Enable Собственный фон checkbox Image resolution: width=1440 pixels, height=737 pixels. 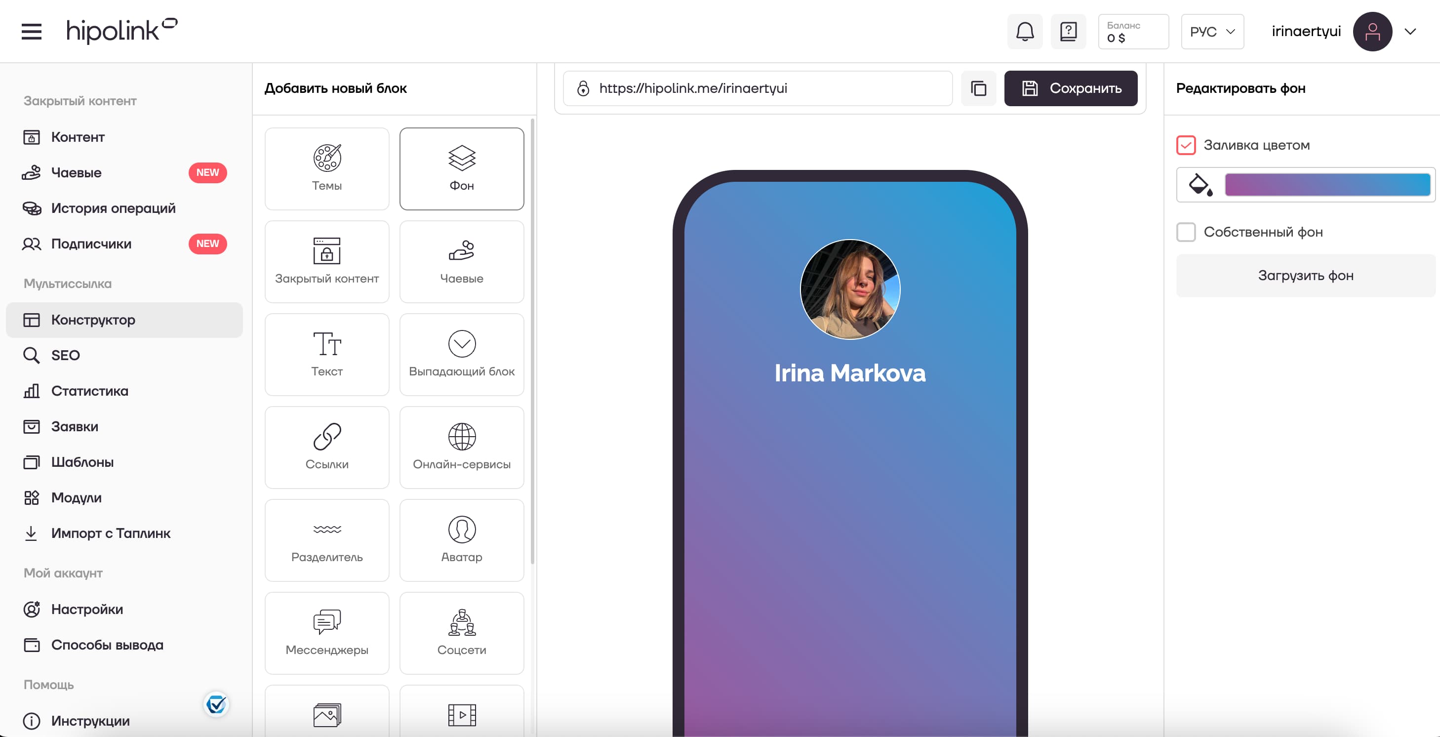[1186, 232]
